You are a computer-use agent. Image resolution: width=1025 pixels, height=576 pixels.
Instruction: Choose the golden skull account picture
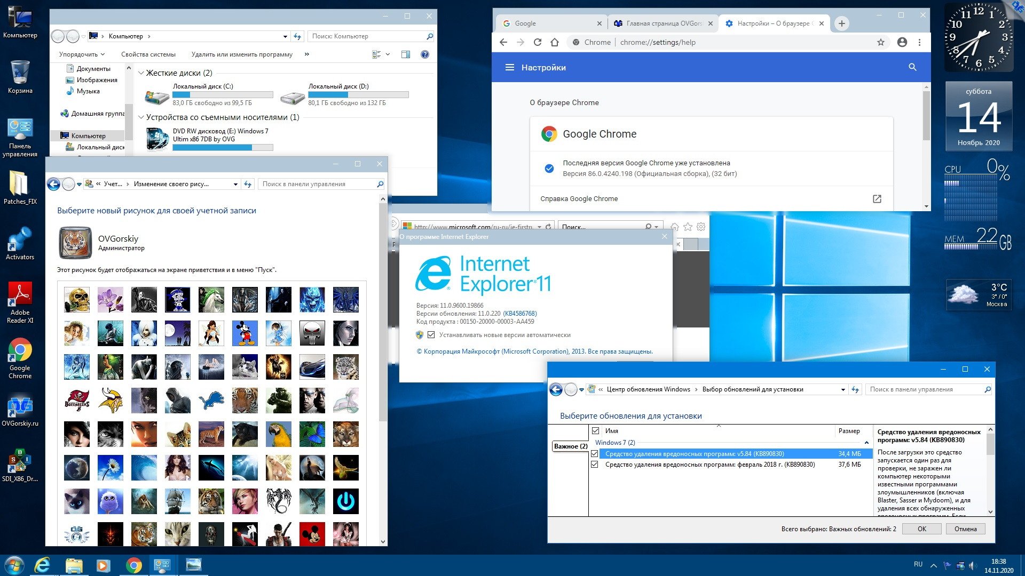pyautogui.click(x=77, y=300)
